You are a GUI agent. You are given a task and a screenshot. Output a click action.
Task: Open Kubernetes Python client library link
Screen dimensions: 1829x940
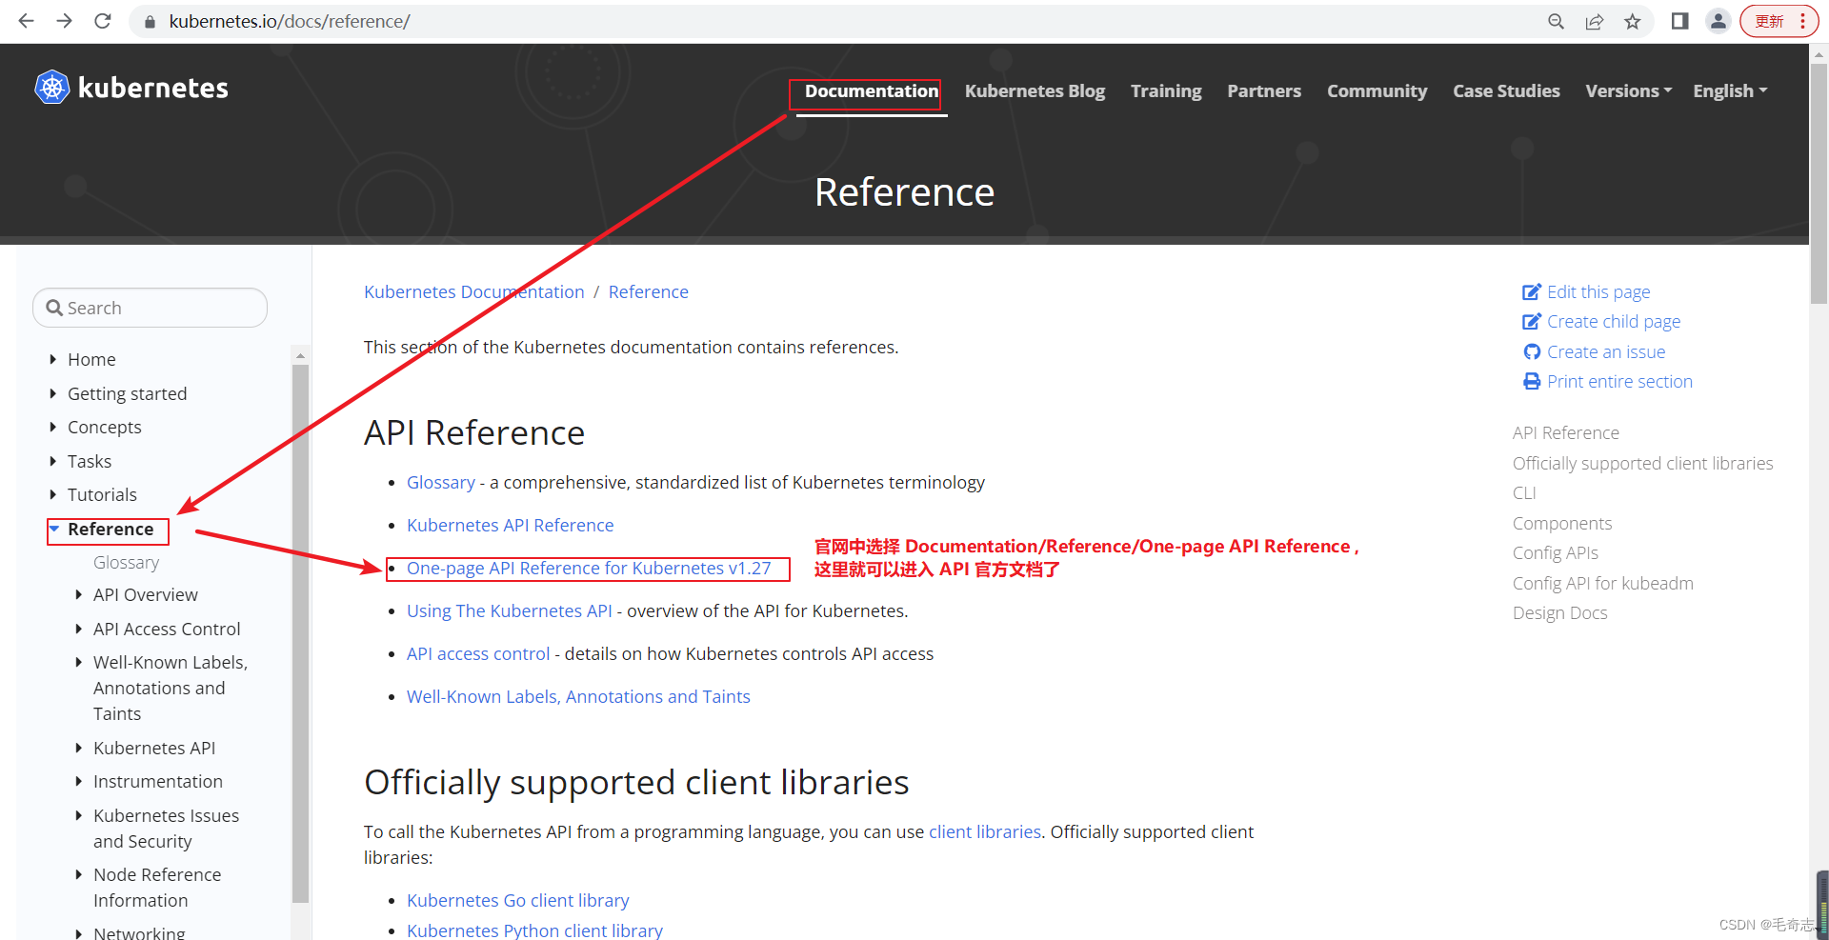click(534, 930)
